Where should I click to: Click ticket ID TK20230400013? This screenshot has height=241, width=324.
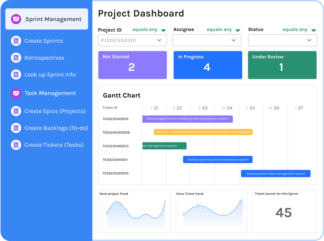(116, 146)
